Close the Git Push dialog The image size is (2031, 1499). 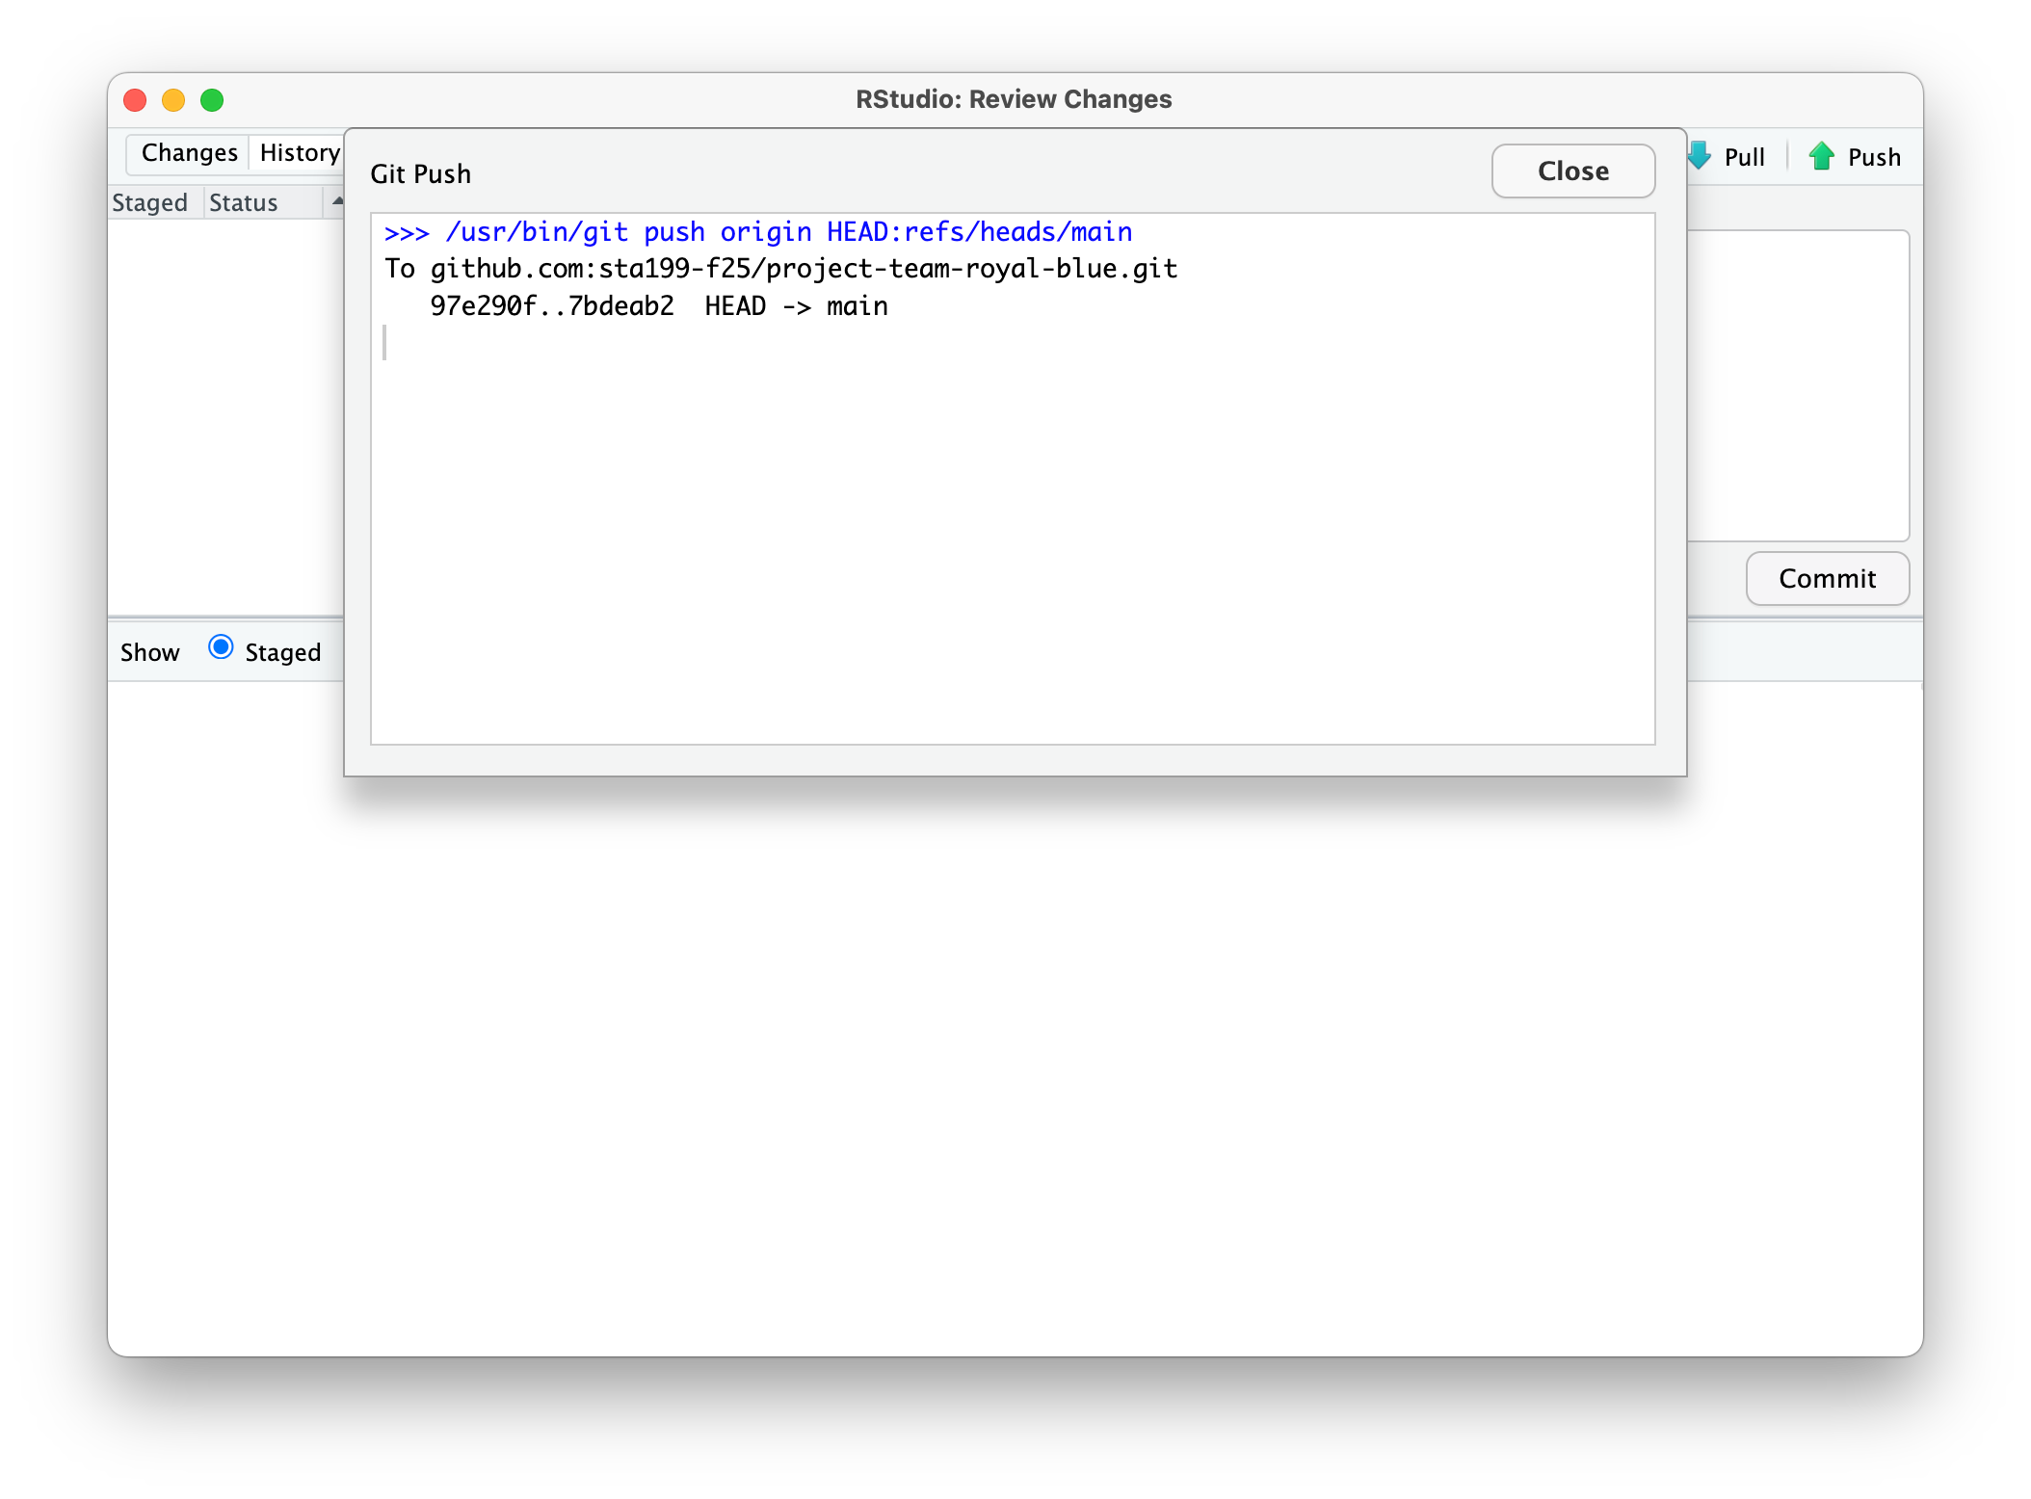(1572, 171)
